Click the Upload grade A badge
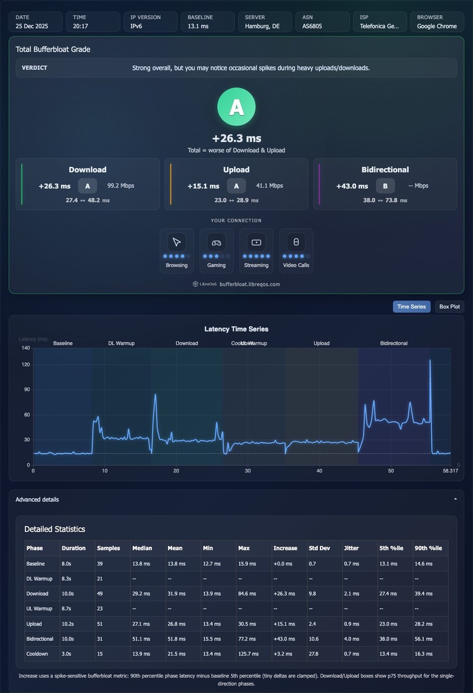Image resolution: width=473 pixels, height=693 pixels. click(x=236, y=186)
